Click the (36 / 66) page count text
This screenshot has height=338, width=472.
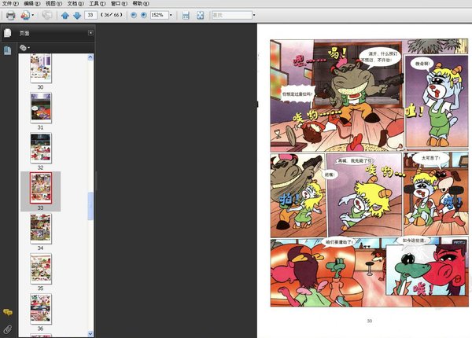[x=112, y=15]
